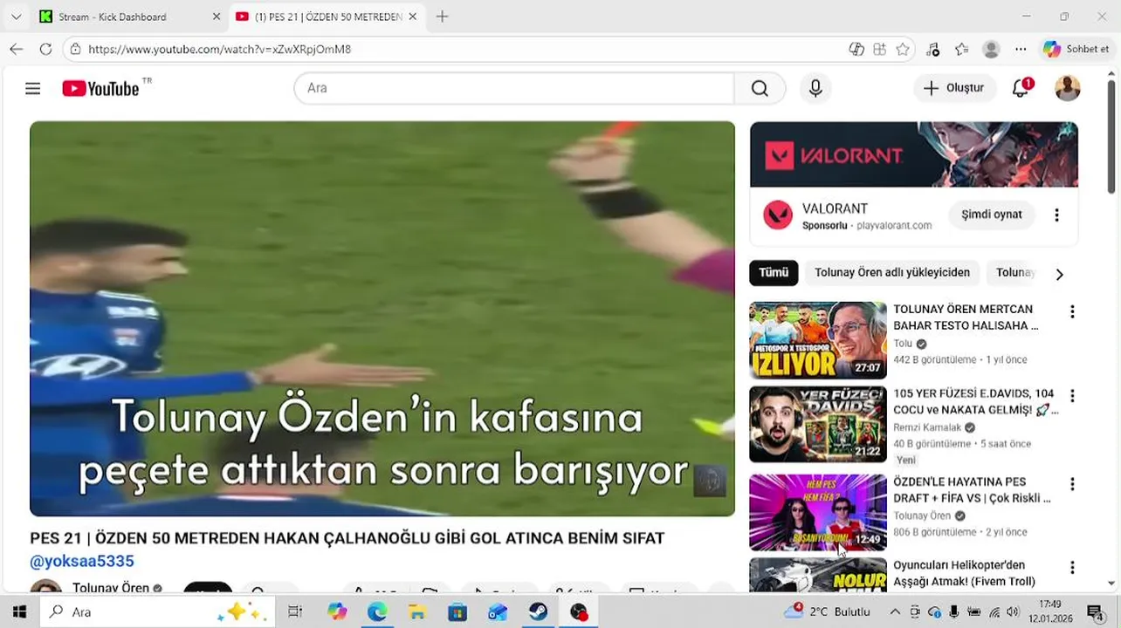The image size is (1121, 628).
Task: Select the Tümü filter chip
Action: point(774,273)
